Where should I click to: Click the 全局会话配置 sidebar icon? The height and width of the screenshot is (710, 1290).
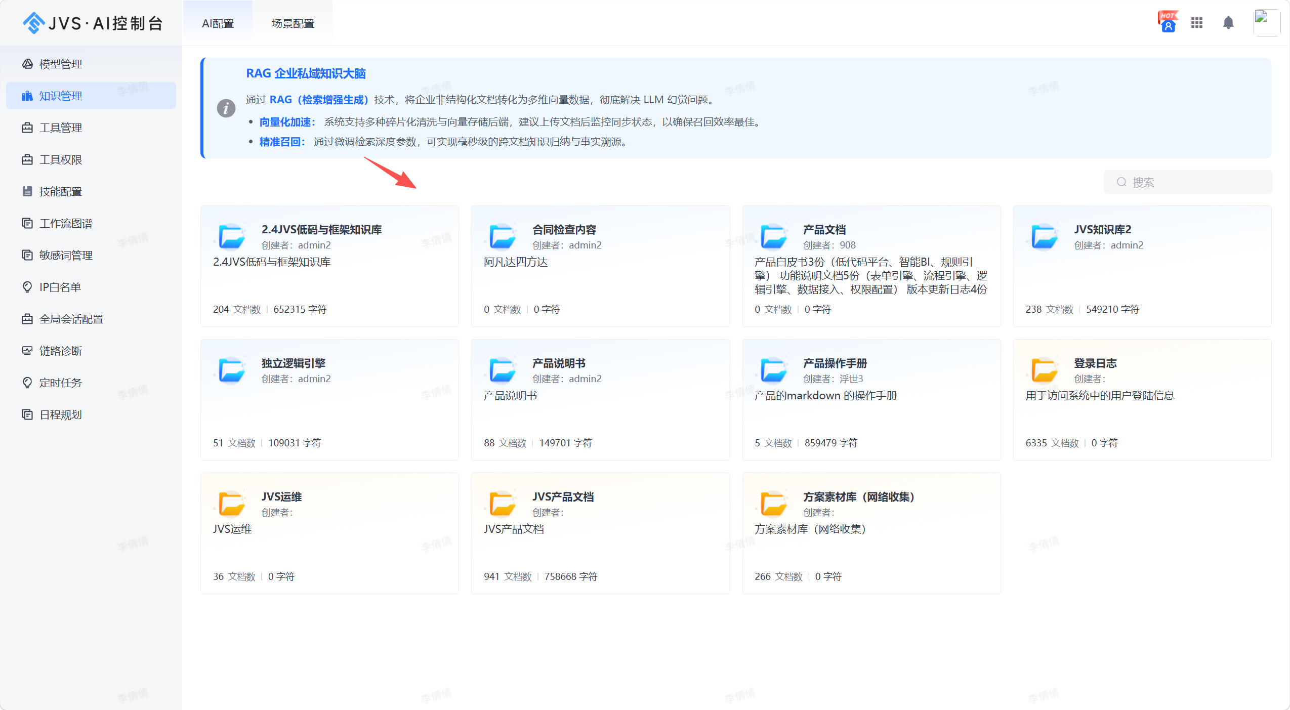(27, 319)
